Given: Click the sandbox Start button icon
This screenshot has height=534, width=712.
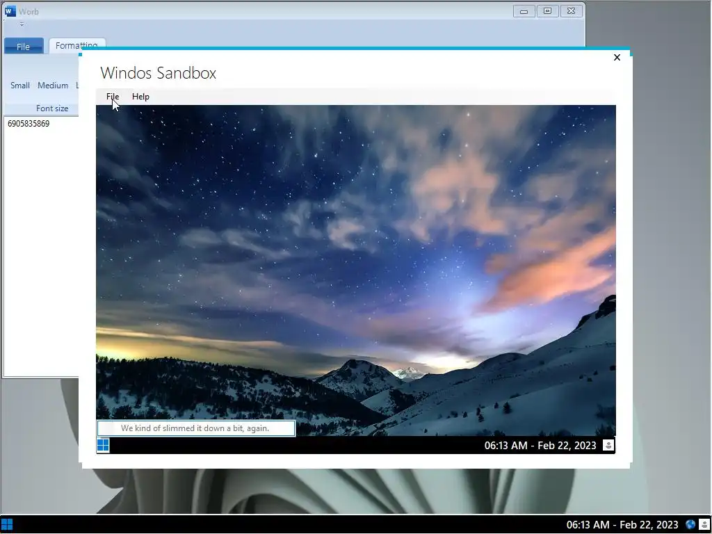Looking at the screenshot, I should pos(103,445).
